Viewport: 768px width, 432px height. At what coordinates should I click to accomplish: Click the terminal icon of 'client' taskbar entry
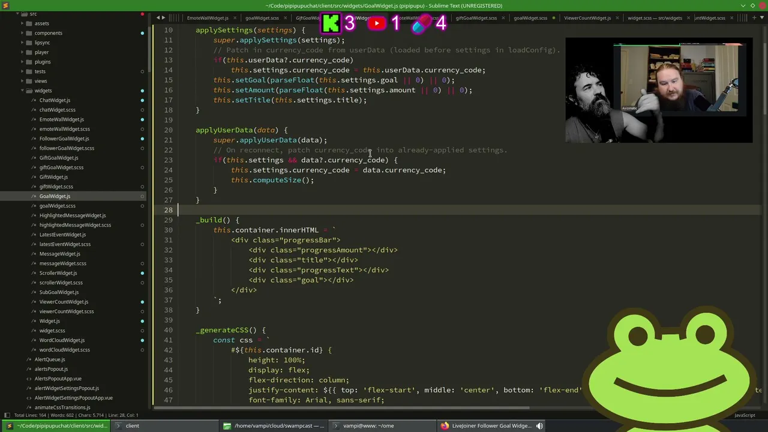point(118,426)
